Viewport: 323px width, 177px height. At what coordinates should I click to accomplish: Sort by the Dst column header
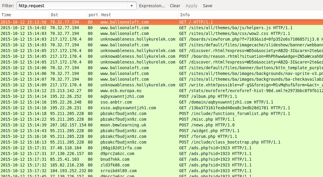coord(68,15)
